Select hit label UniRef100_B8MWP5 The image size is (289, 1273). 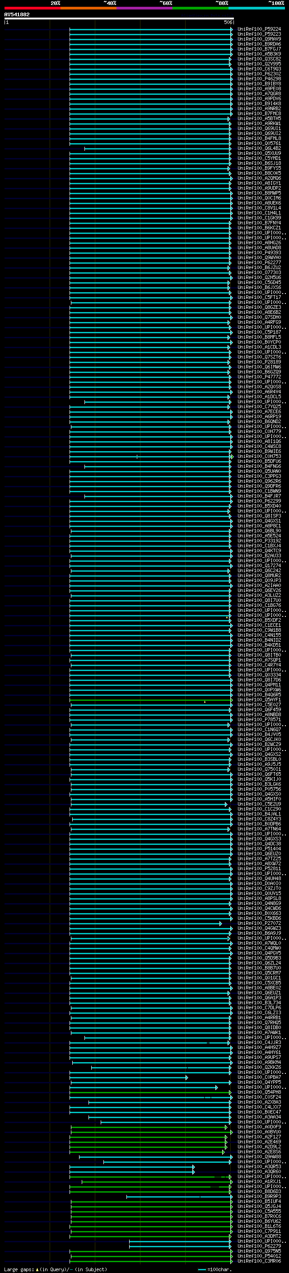[259, 193]
